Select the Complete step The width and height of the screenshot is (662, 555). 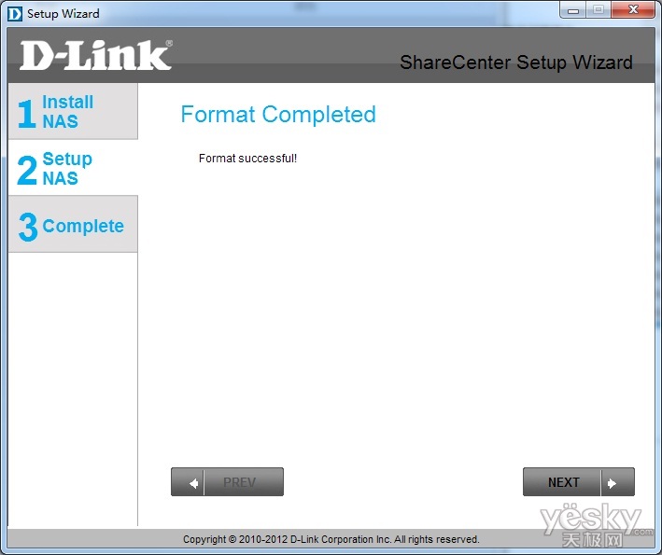[x=73, y=225]
